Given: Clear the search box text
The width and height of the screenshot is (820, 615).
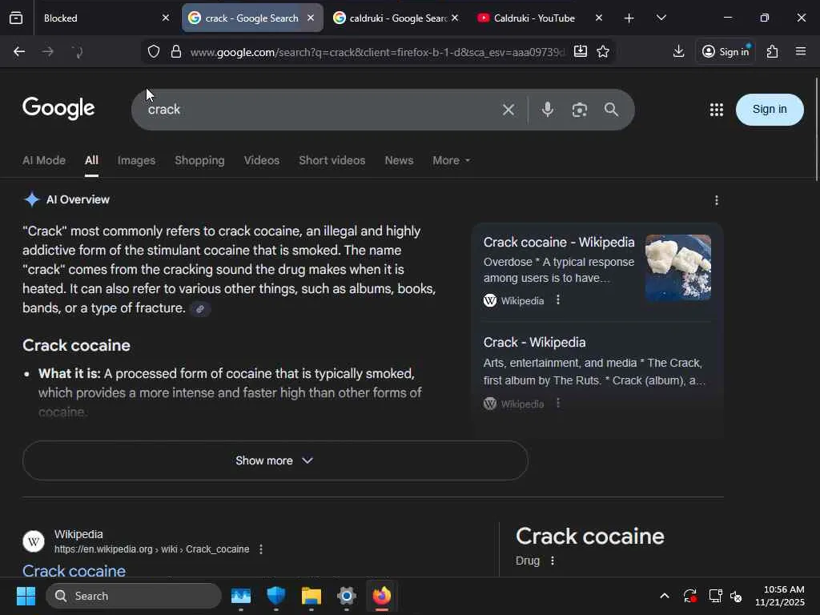Looking at the screenshot, I should (508, 110).
